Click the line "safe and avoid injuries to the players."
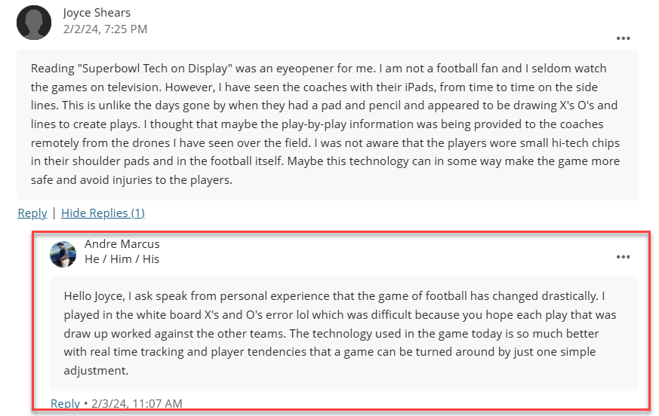 pos(131,180)
